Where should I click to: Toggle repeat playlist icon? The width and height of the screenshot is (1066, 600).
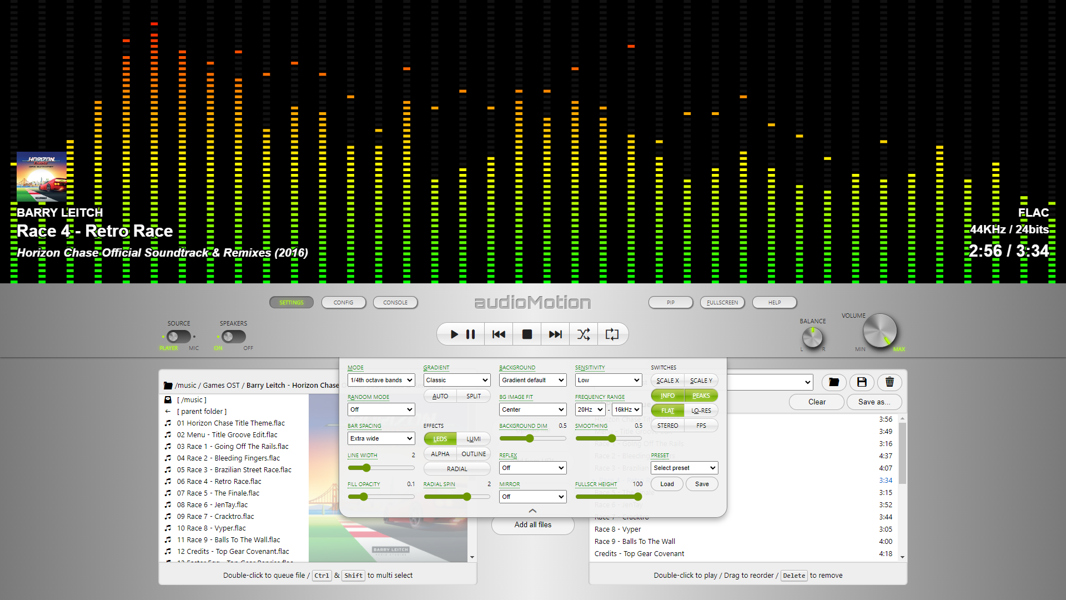612,334
